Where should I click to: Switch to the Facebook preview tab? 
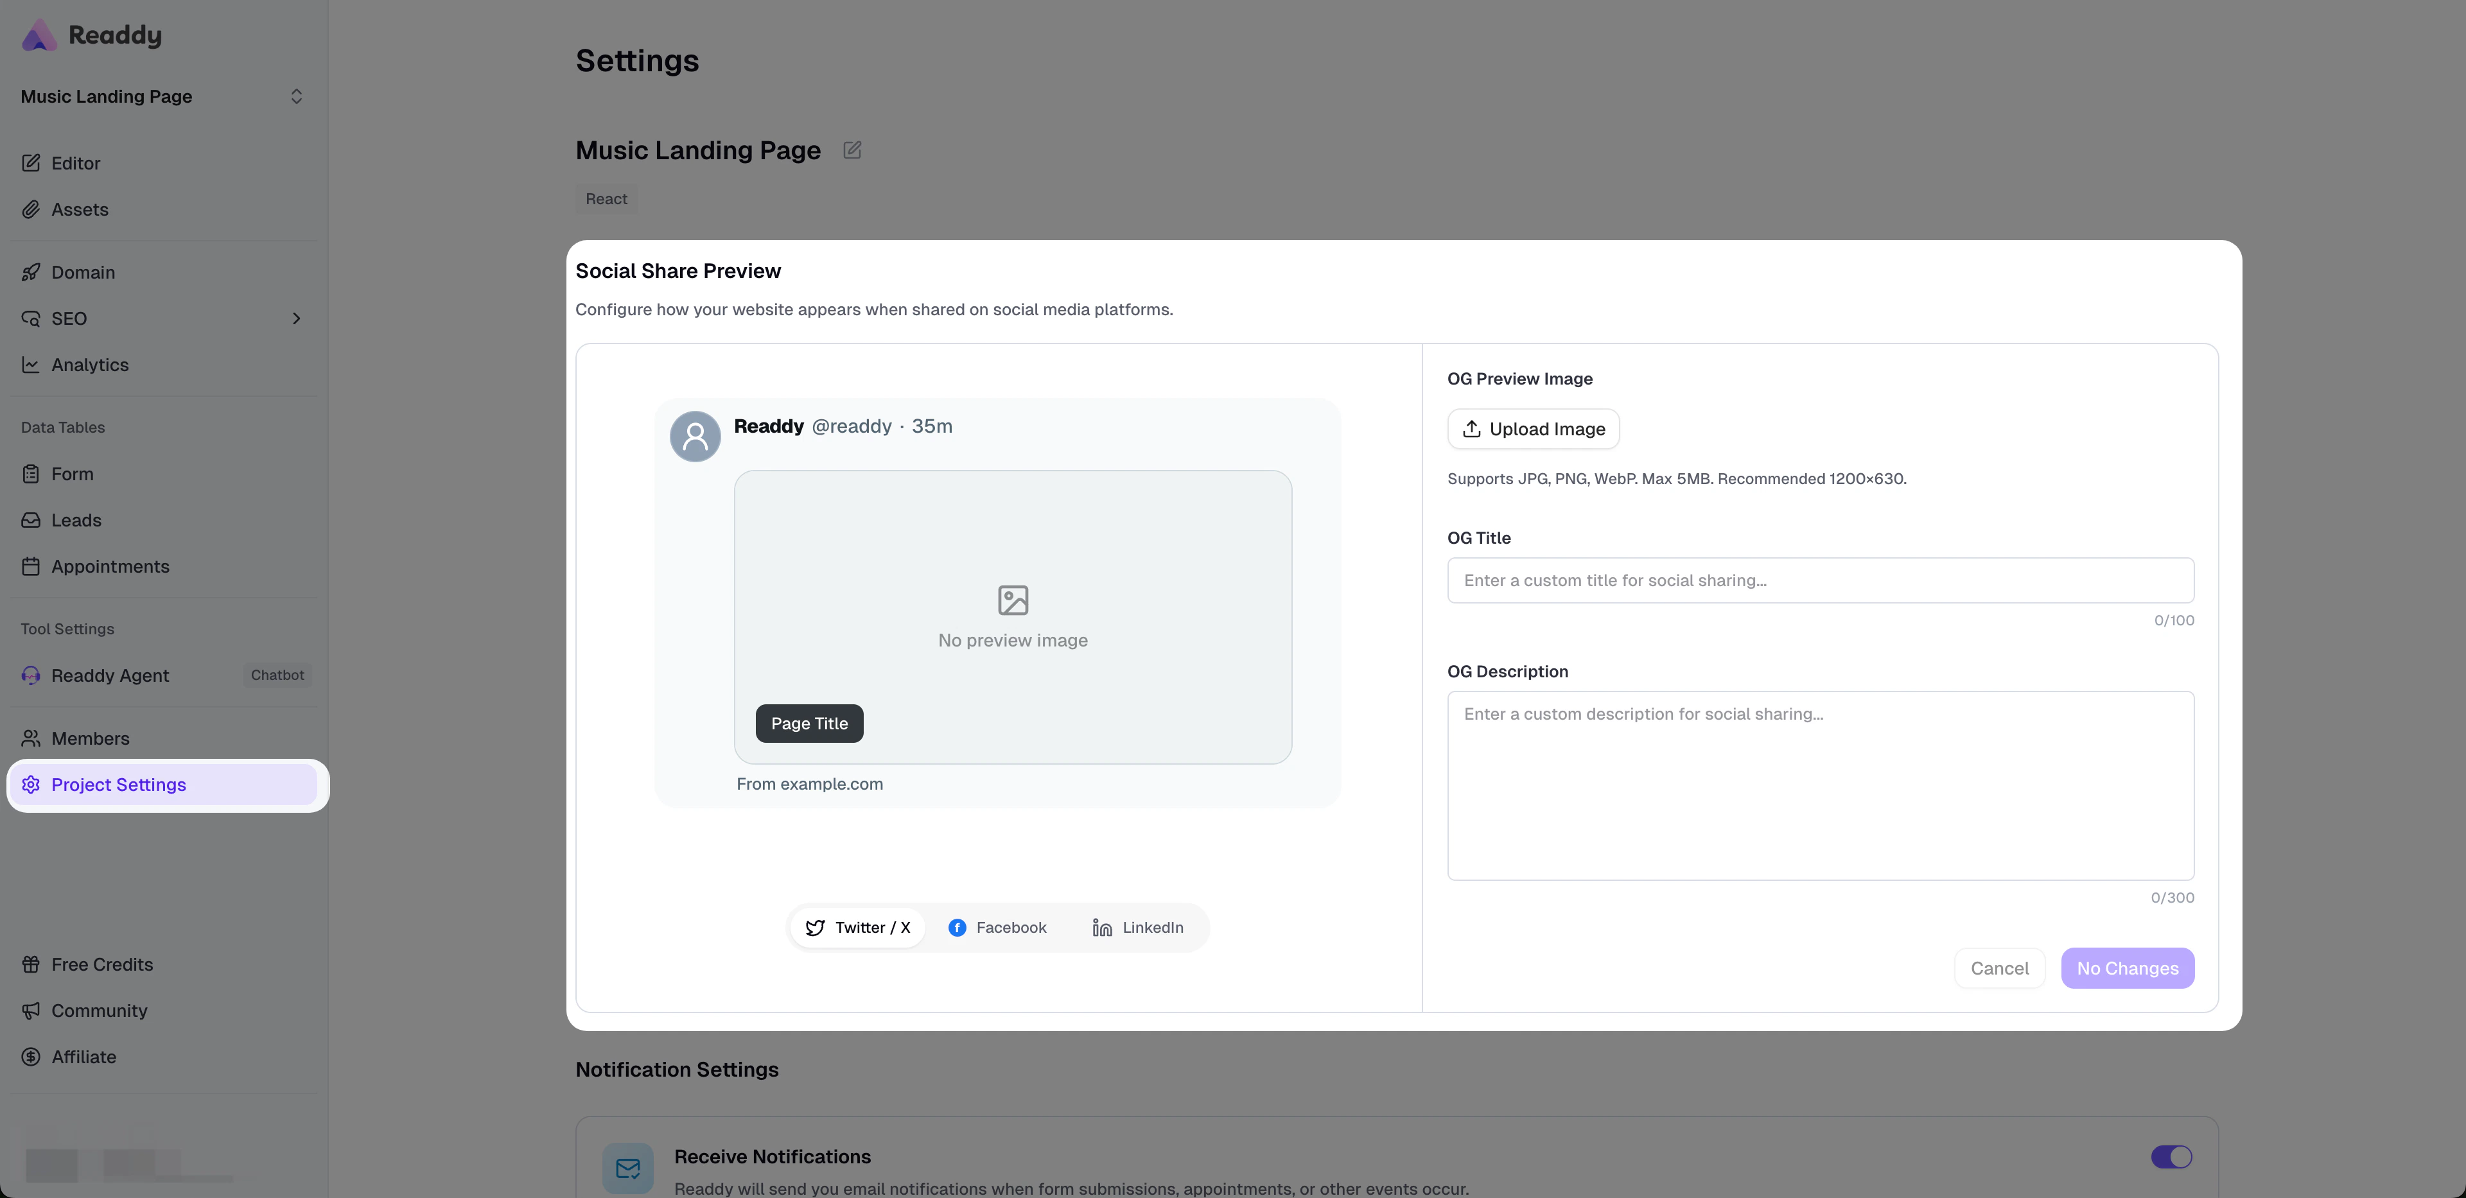pyautogui.click(x=999, y=926)
